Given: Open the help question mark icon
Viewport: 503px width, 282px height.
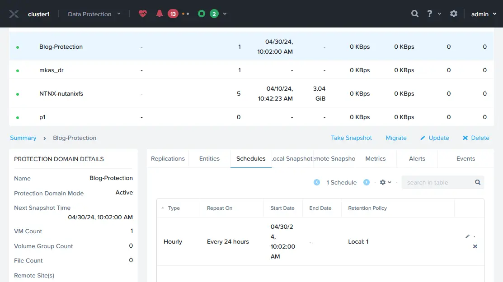Looking at the screenshot, I should pyautogui.click(x=429, y=14).
